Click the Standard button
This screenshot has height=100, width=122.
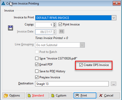point(37,95)
